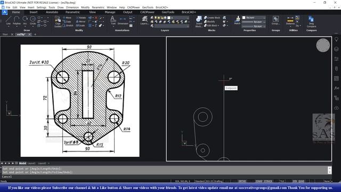The image size is (341, 192).
Task: Switch to the Insert ribbon tab
Action: point(34,12)
